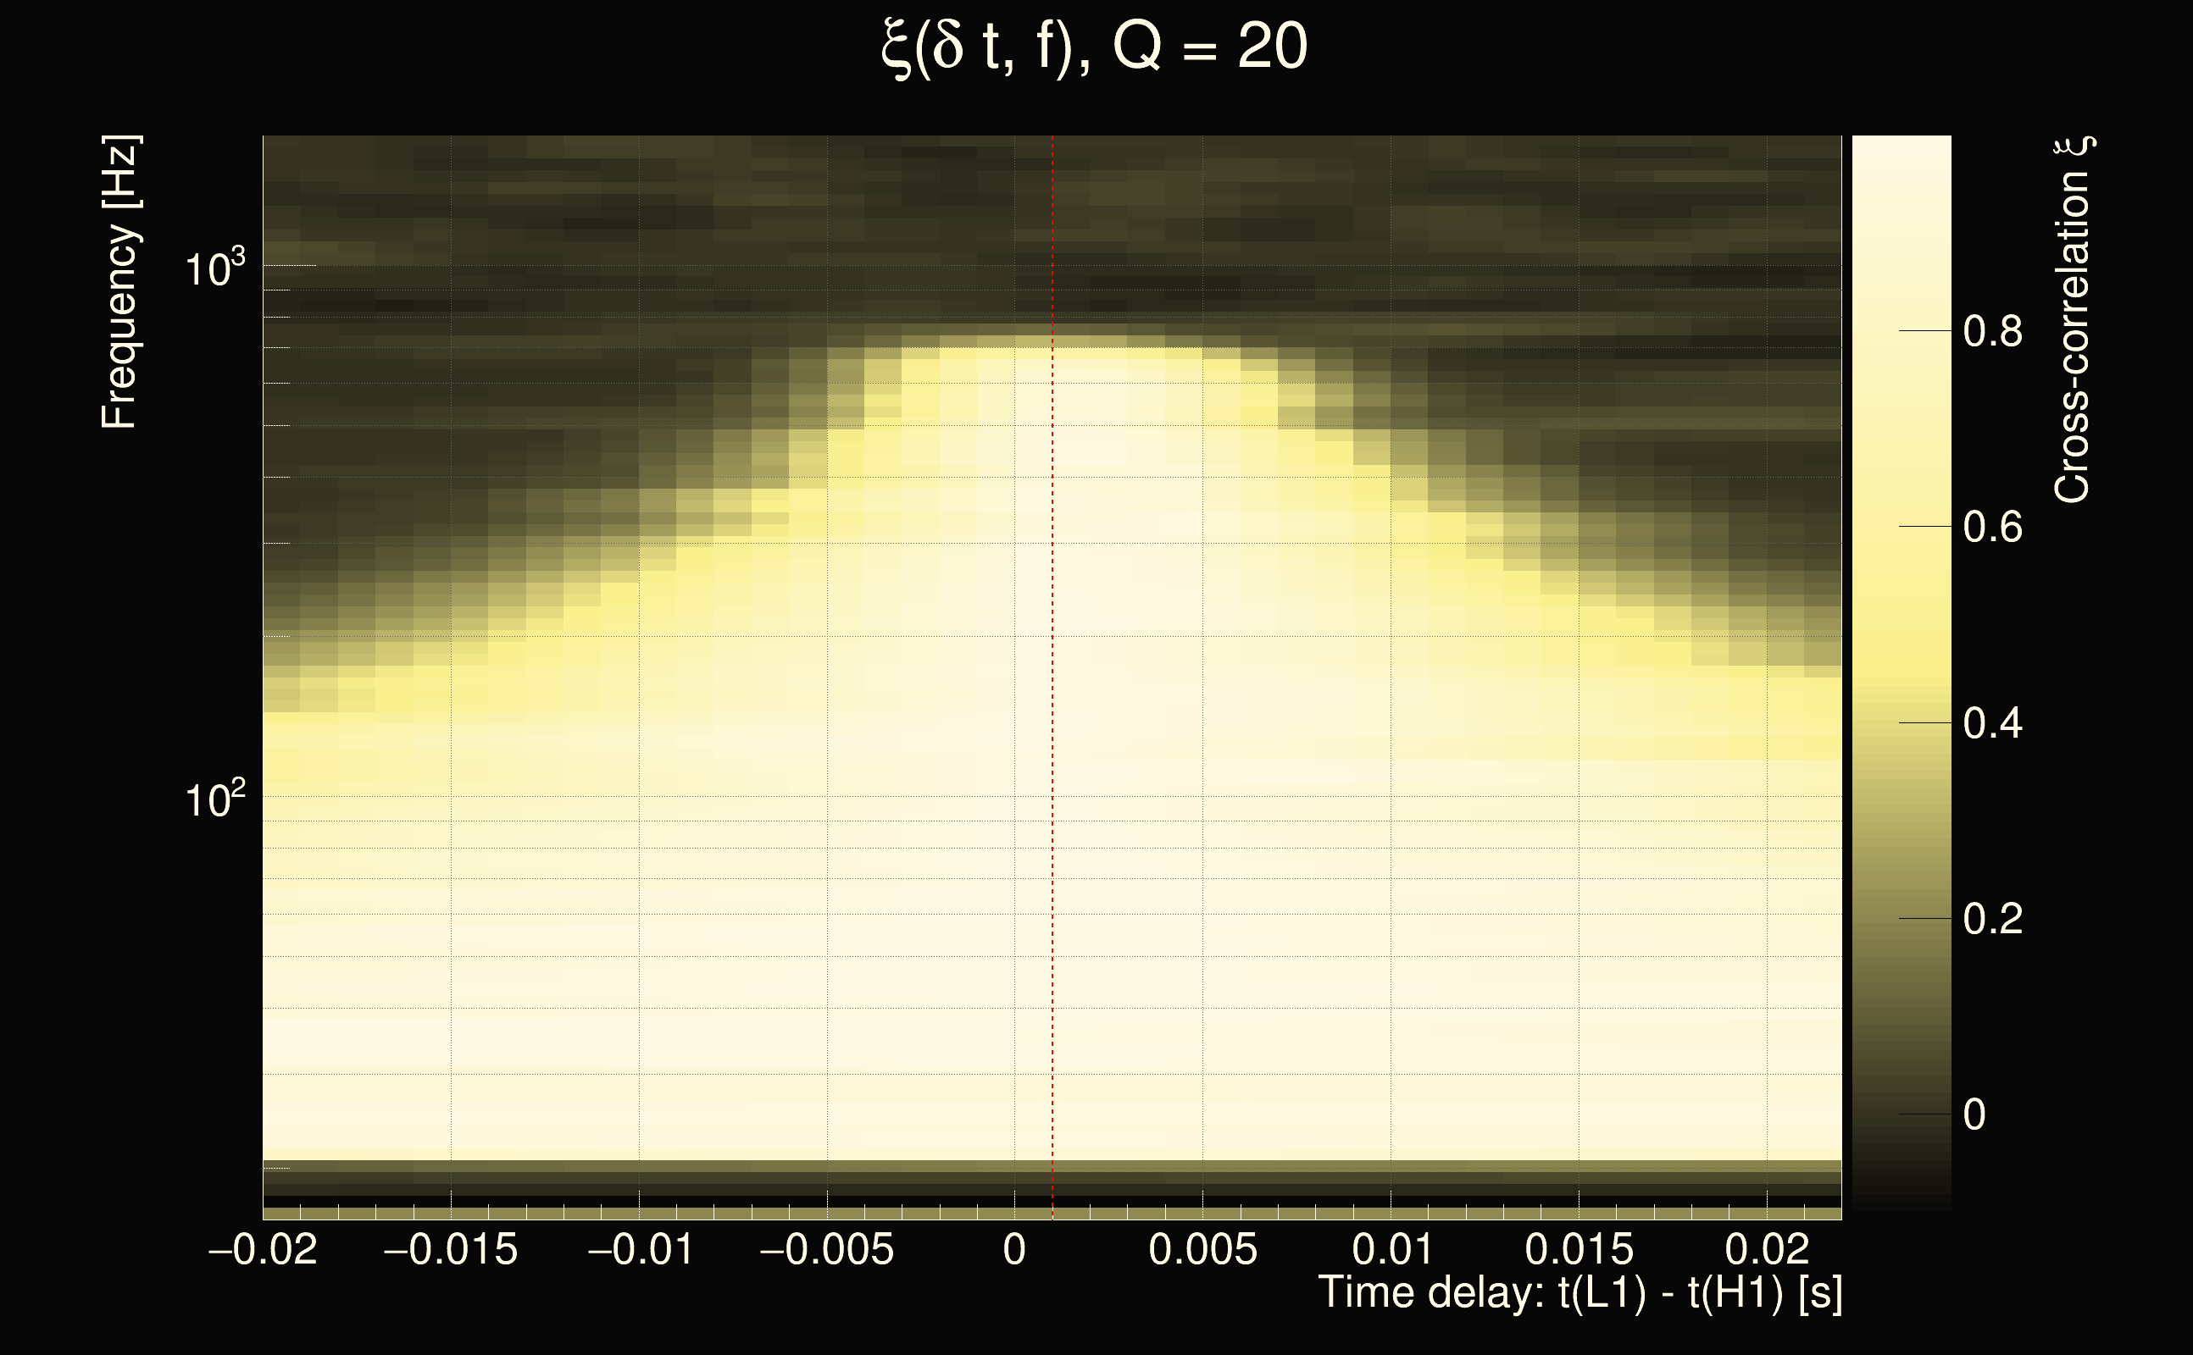Click the −0.02 time delay tick label
Screen dimensions: 2193x1355
point(263,1249)
